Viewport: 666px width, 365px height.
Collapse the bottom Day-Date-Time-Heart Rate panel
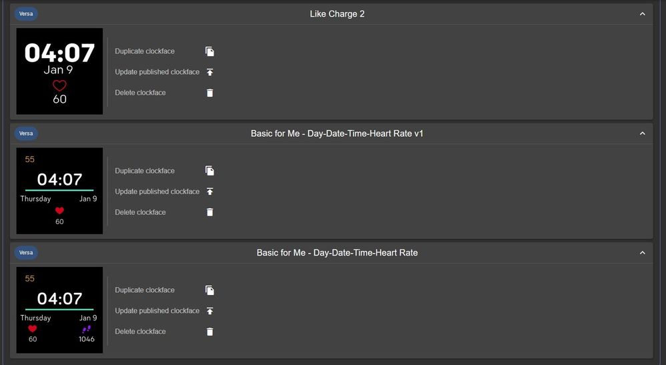tap(642, 253)
